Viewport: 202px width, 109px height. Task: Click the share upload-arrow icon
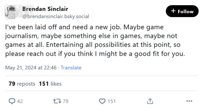coord(150,101)
